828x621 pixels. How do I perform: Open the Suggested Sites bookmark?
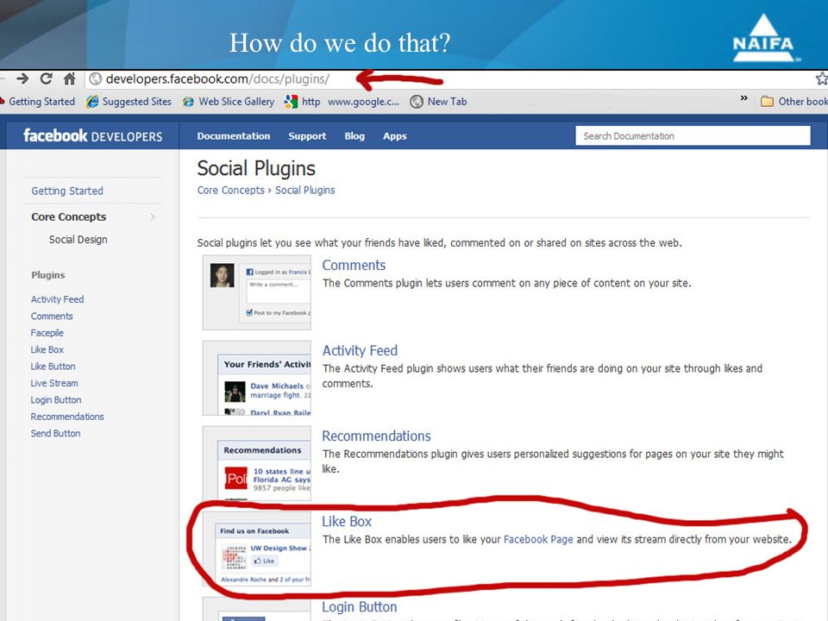click(129, 102)
